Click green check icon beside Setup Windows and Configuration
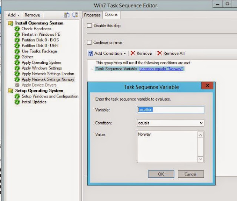Viewport: 237px width, 201px height. click(17, 96)
